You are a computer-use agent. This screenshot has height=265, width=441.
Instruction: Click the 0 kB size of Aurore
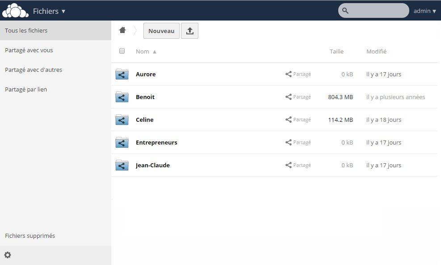coord(347,74)
